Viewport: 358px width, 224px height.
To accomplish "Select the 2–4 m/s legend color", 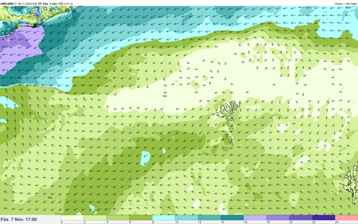I will click(95, 218).
